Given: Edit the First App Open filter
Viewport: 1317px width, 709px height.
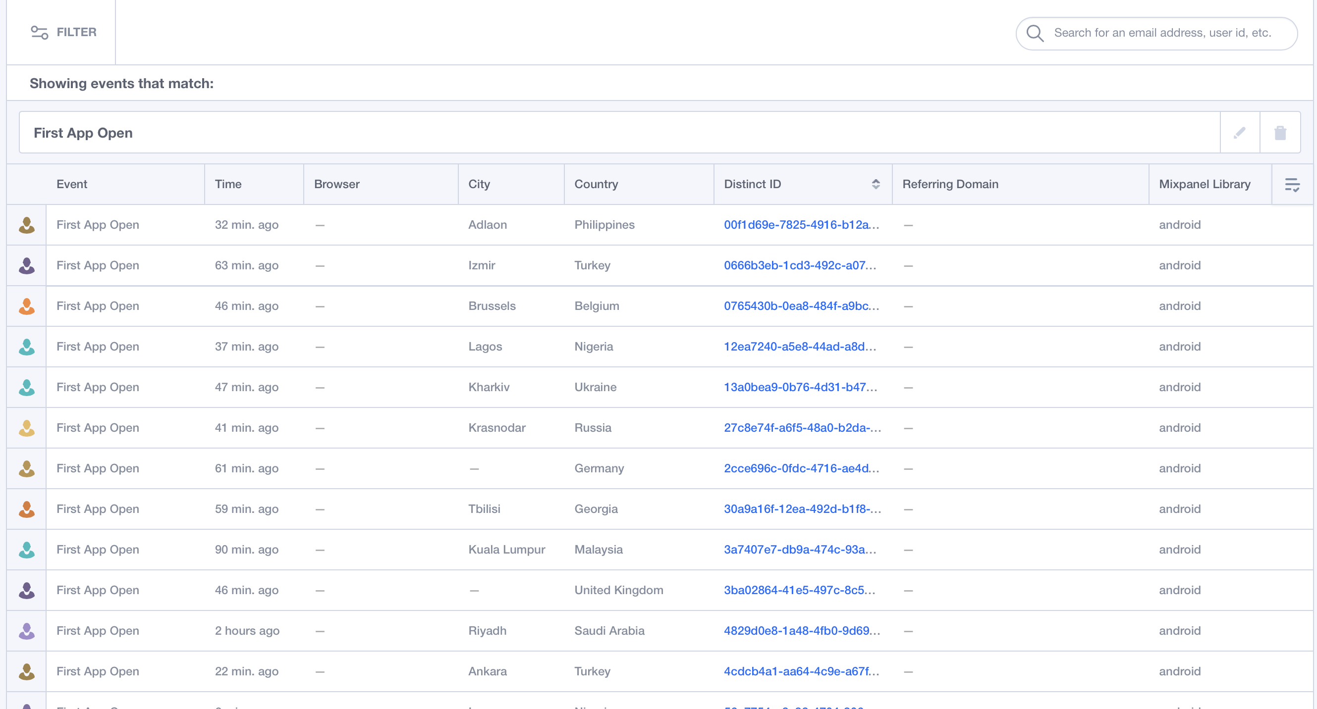Looking at the screenshot, I should coord(1239,132).
